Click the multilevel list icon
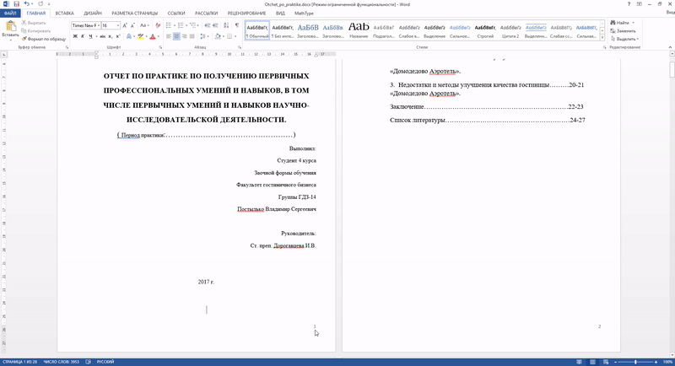 click(x=193, y=25)
